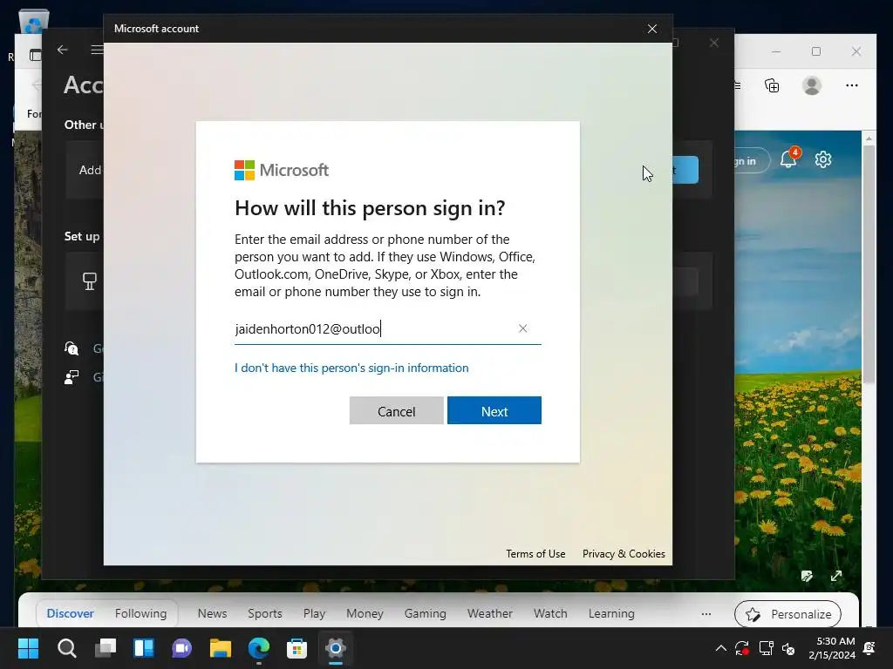893x669 pixels.
Task: Open Teams Chat from taskbar
Action: [x=181, y=648]
